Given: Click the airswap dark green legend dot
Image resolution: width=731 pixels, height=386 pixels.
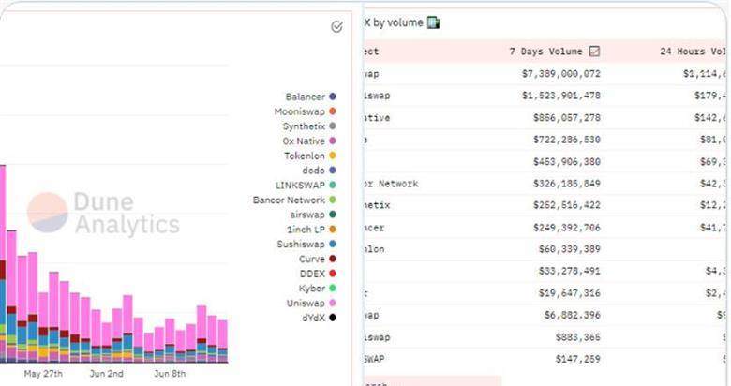Looking at the screenshot, I should pyautogui.click(x=333, y=215).
